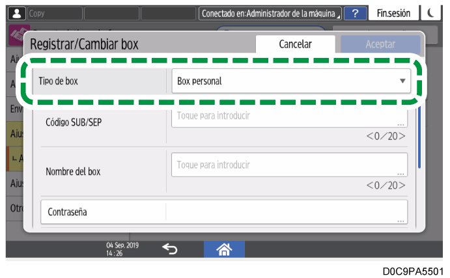
Task: Open help with the question mark icon
Action: click(x=354, y=13)
